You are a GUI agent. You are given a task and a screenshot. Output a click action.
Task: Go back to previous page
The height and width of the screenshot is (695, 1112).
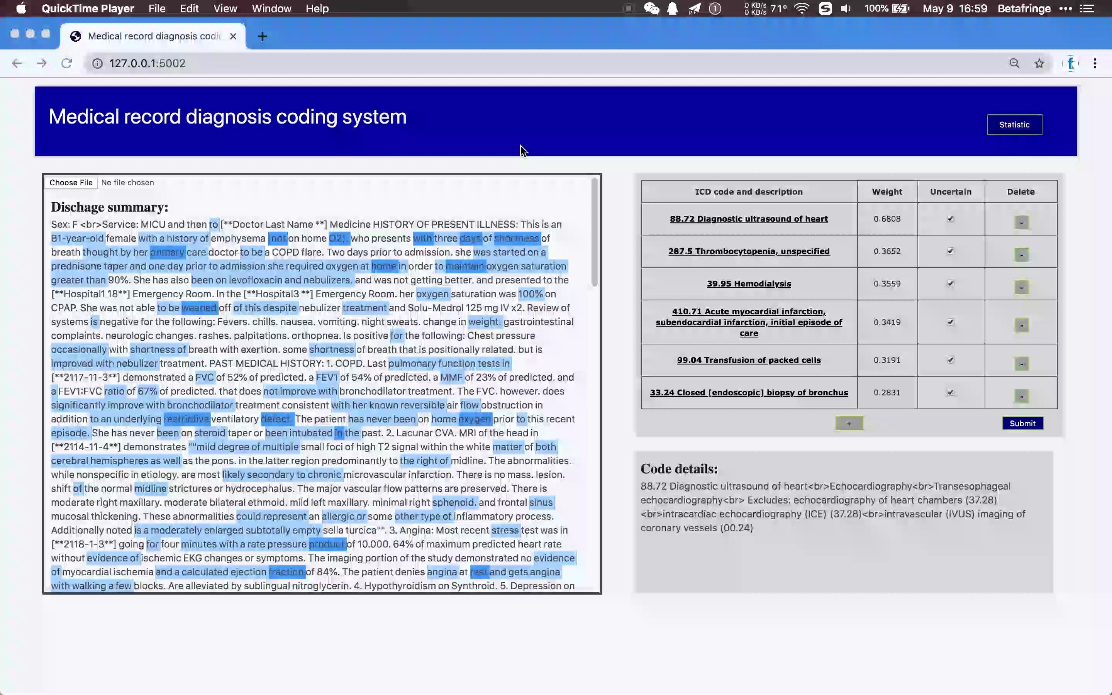coord(17,63)
